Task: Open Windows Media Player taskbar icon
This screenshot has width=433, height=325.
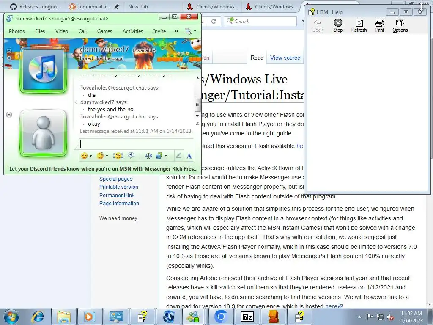Action: tap(90, 317)
